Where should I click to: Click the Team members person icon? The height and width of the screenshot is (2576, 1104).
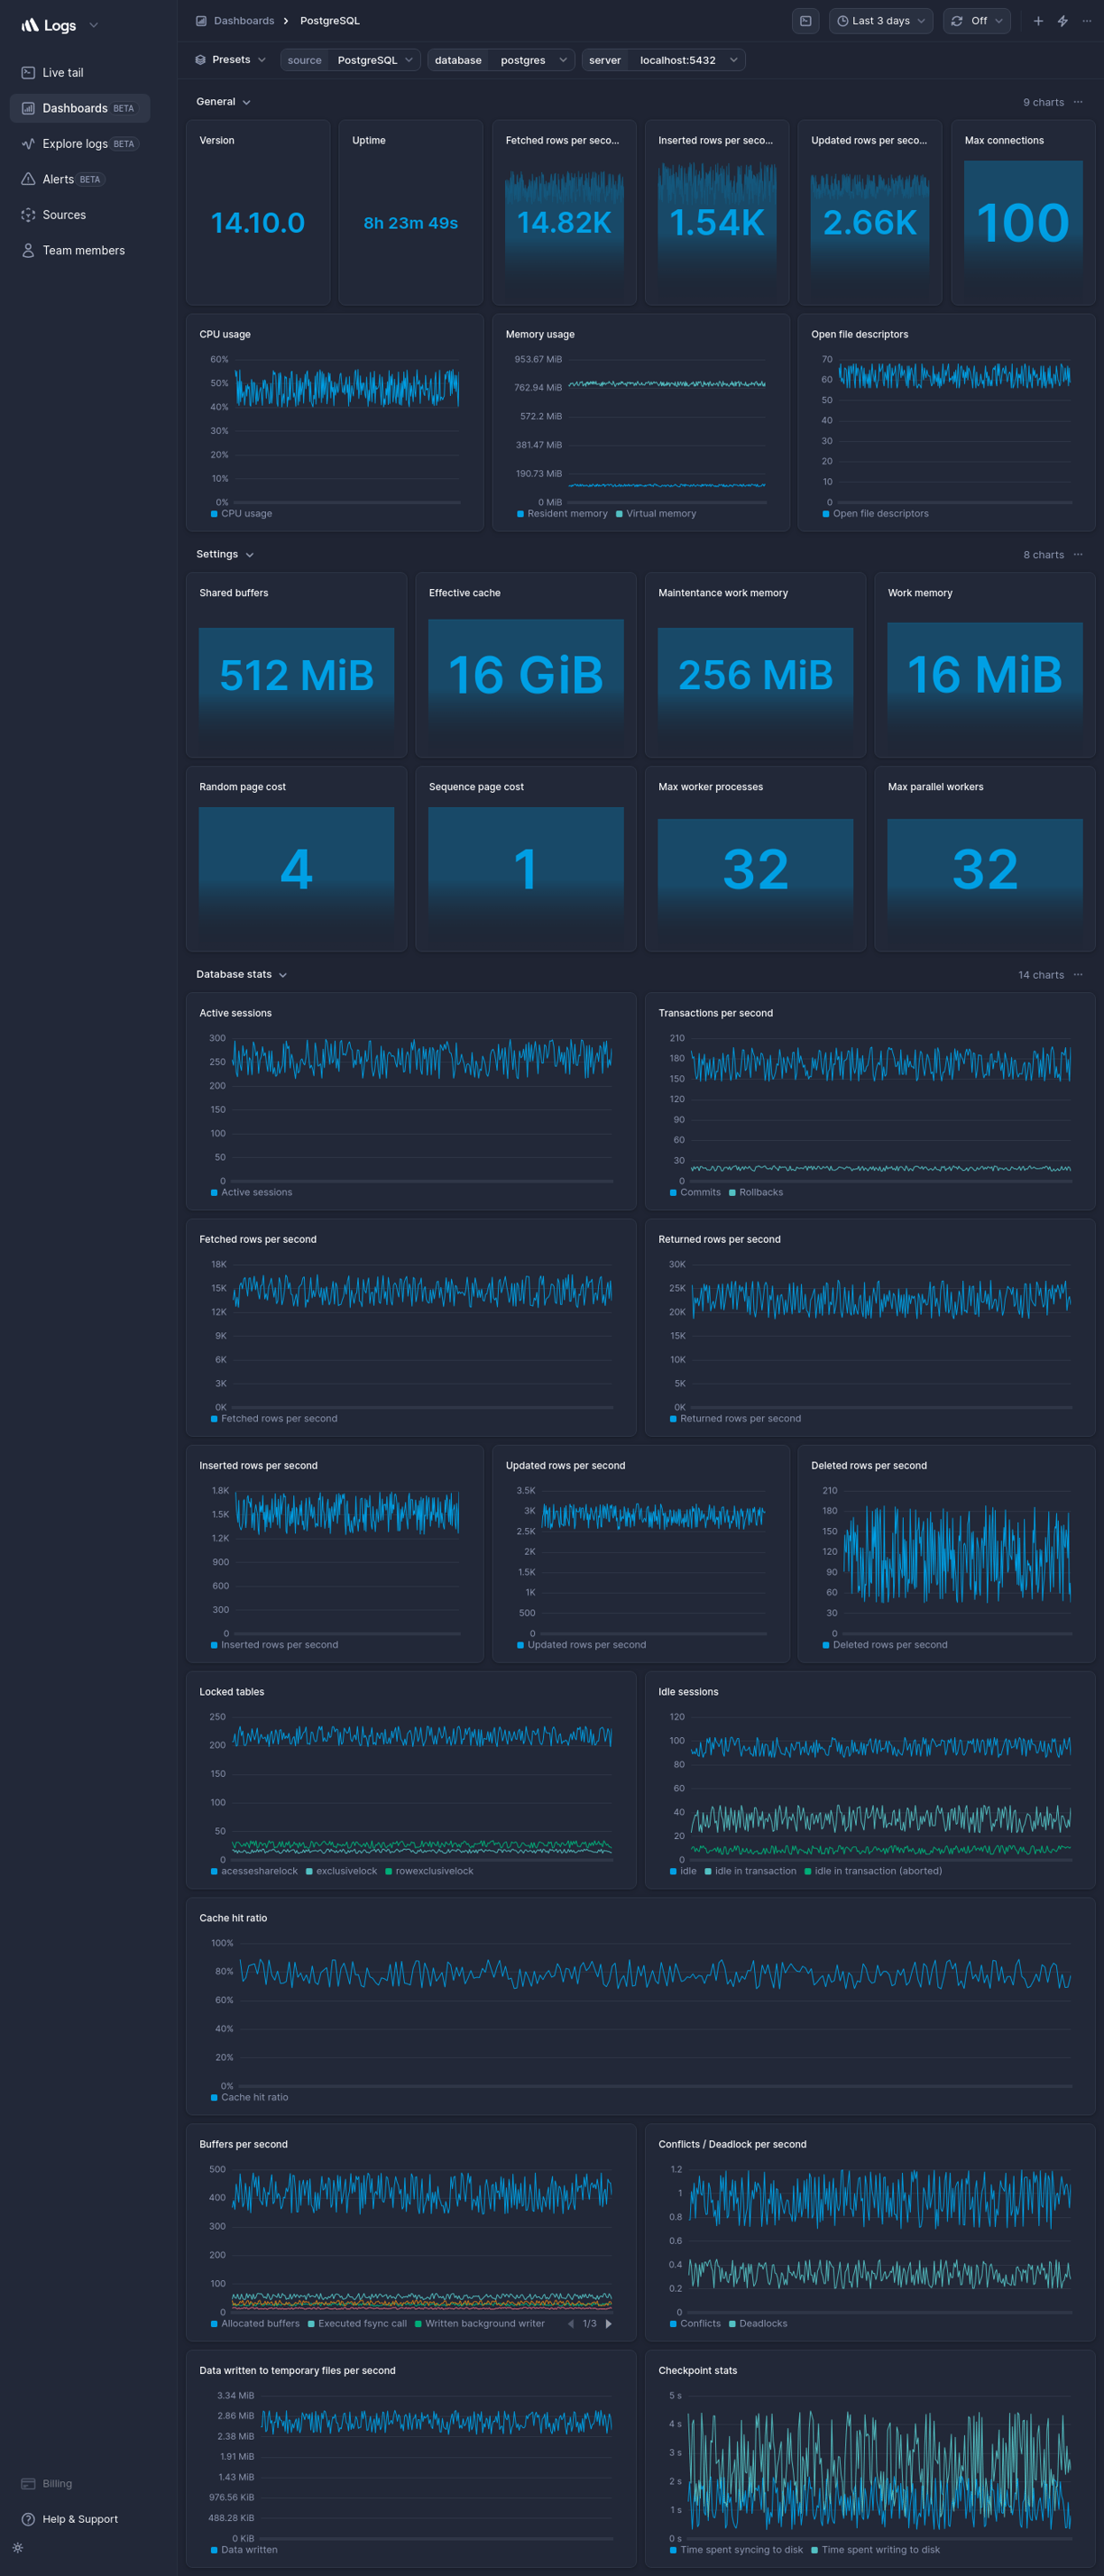pos(28,250)
